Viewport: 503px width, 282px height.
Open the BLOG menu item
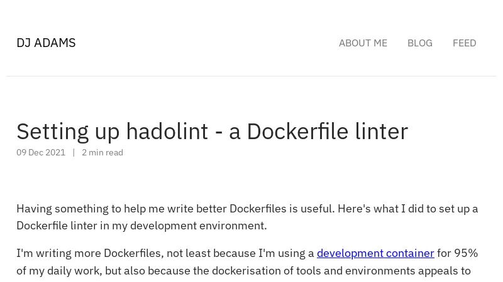click(x=419, y=43)
